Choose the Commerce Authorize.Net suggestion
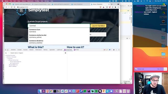This screenshot has width=168, height=94. (x=59, y=36)
